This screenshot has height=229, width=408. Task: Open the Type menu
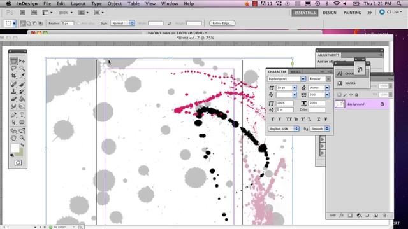pos(96,4)
